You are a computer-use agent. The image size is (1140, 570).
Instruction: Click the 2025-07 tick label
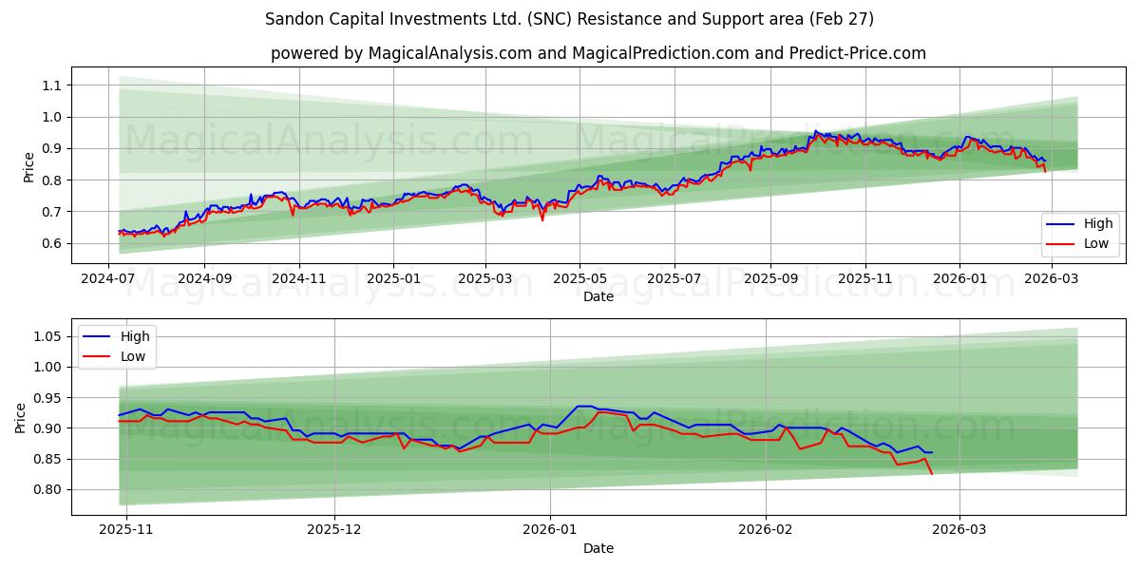click(674, 279)
